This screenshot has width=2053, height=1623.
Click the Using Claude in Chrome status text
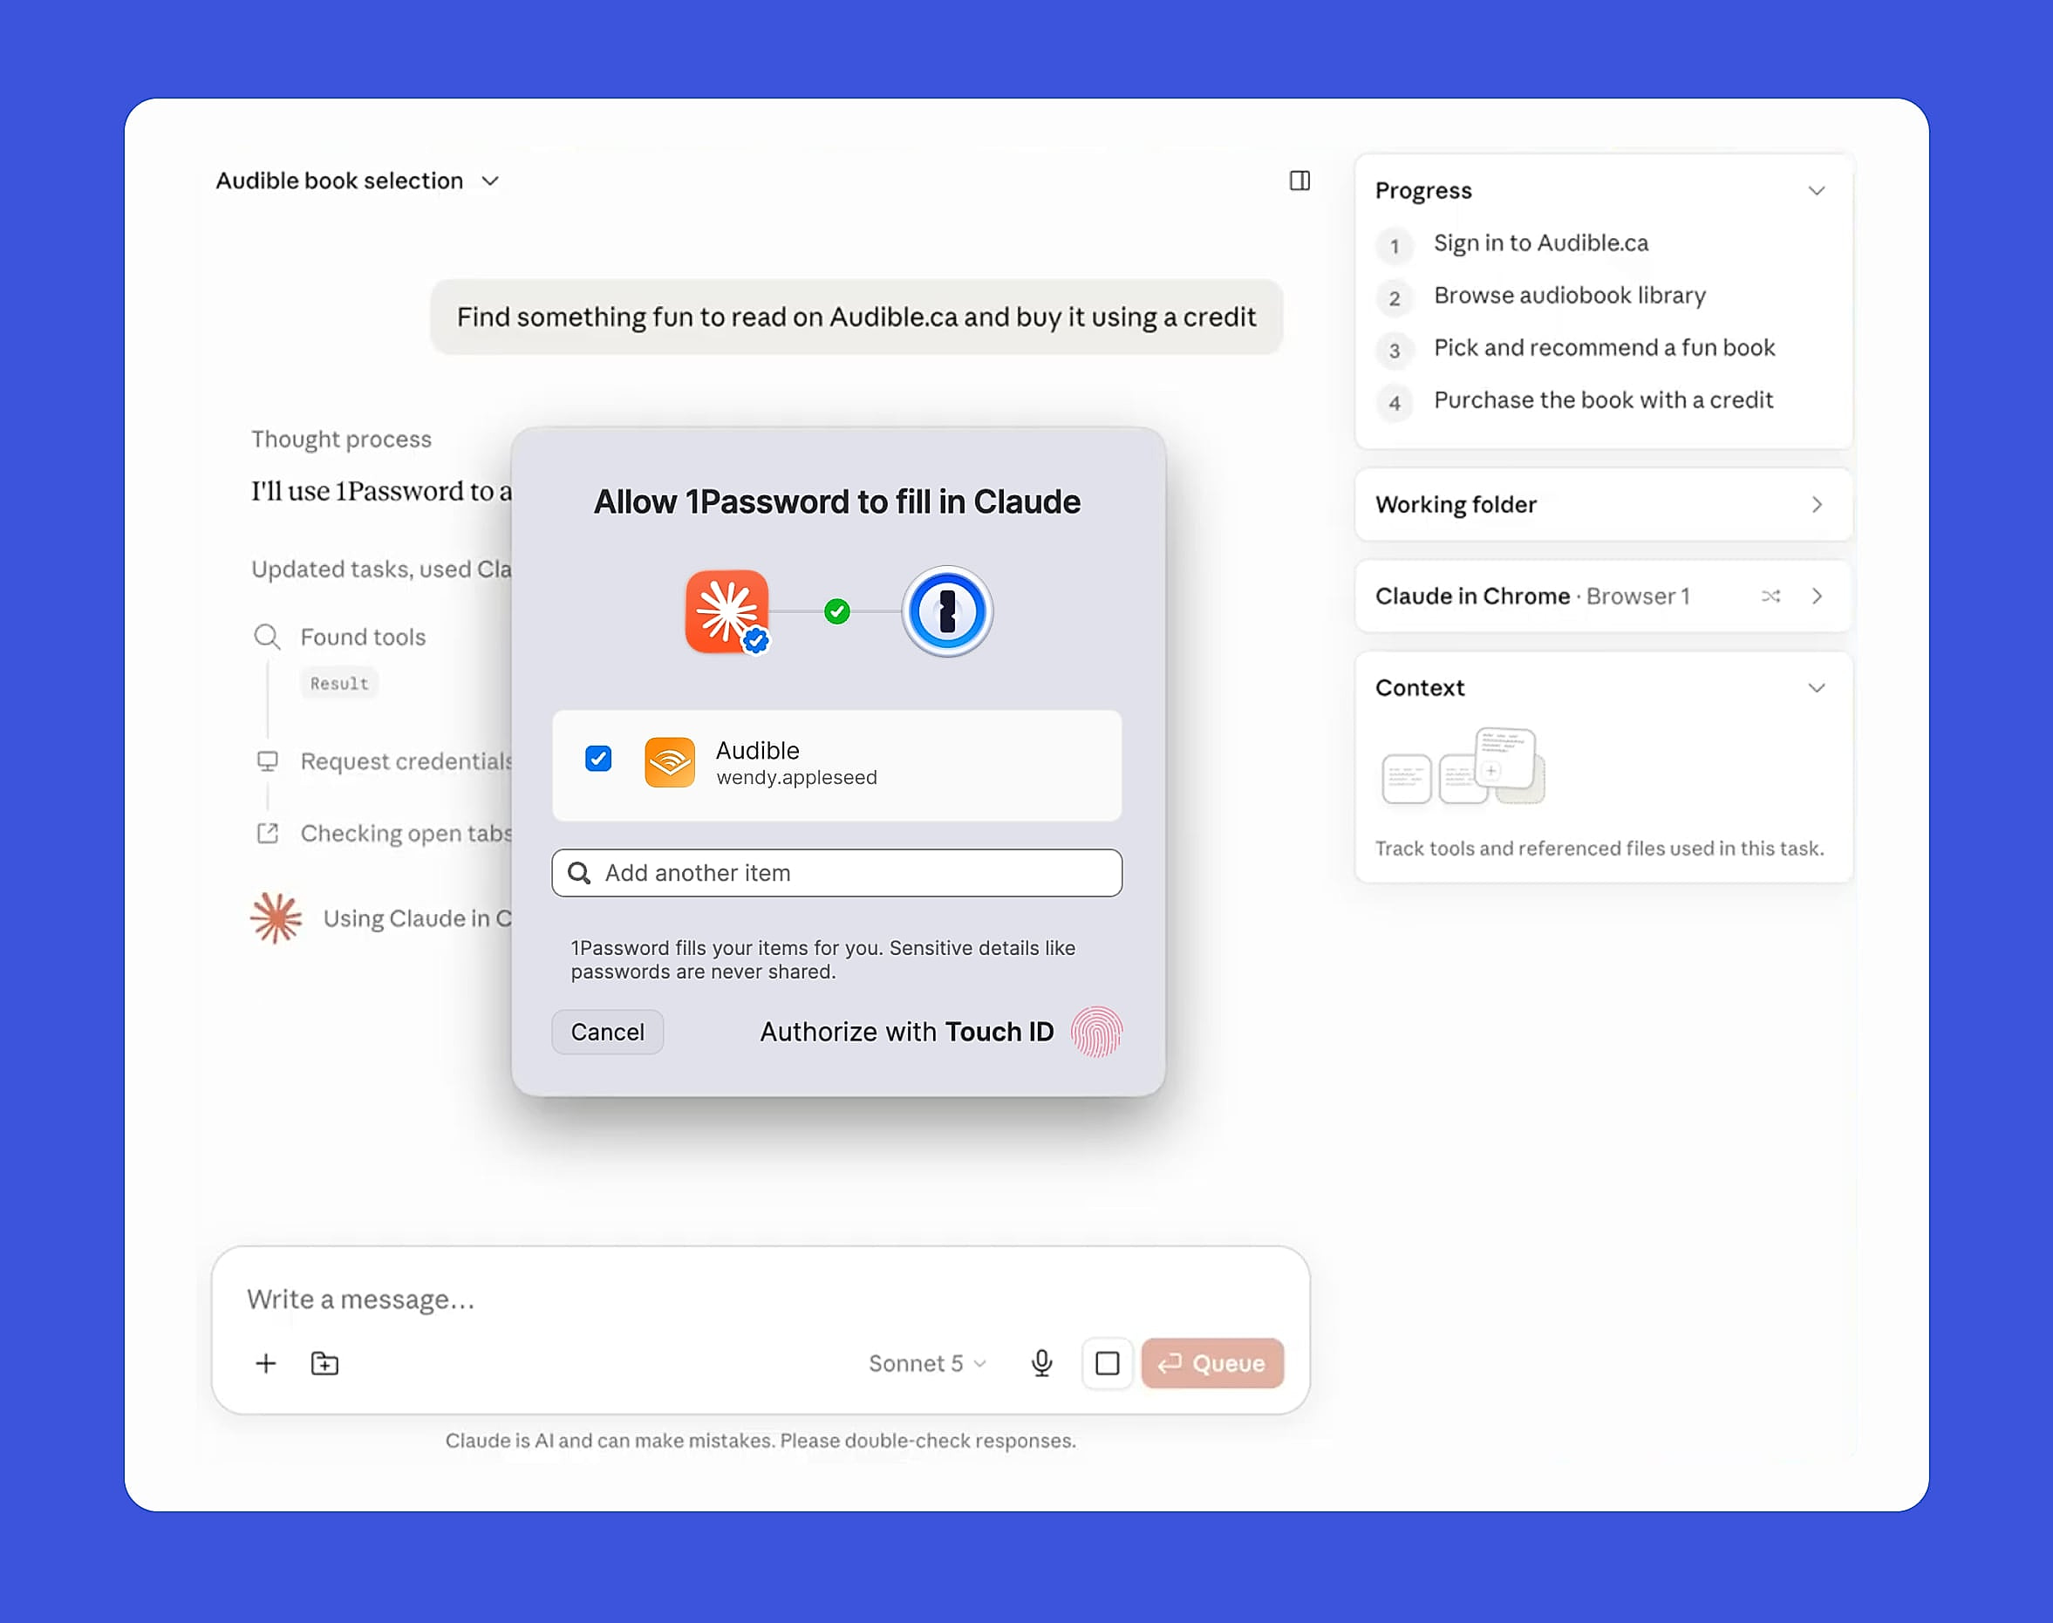tap(418, 919)
